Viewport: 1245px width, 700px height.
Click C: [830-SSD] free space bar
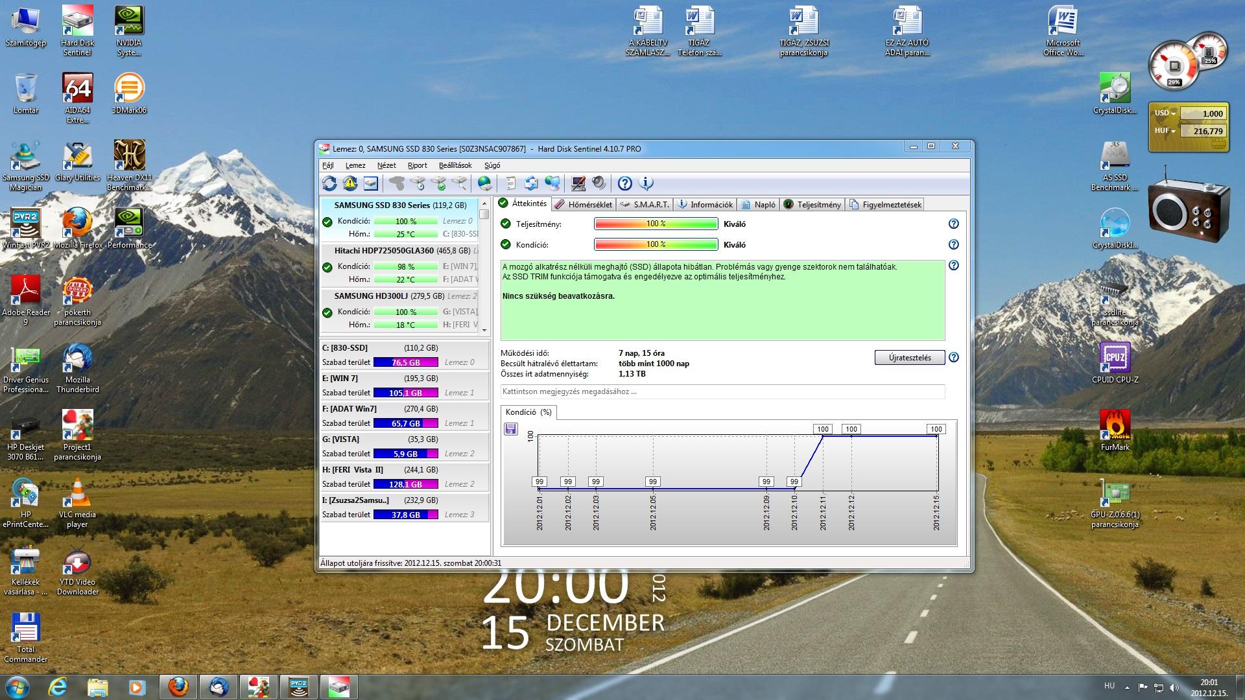pos(405,362)
